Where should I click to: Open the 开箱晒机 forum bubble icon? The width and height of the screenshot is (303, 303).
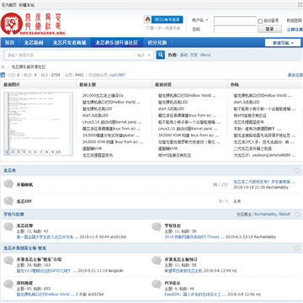tap(8, 184)
